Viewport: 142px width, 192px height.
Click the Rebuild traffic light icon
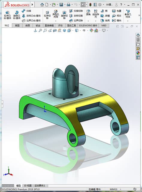[x=90, y=5]
